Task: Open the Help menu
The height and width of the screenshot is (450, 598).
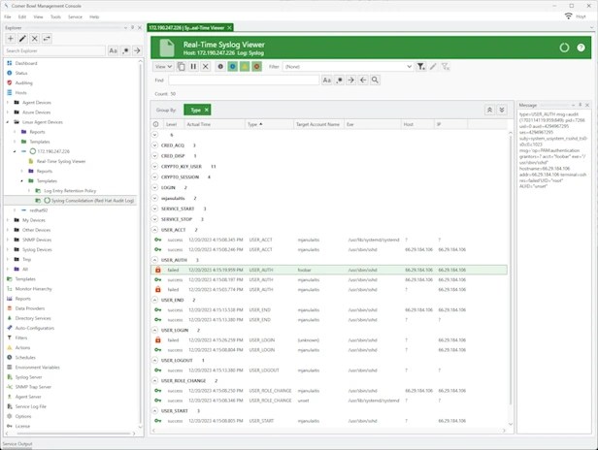Action: click(x=94, y=16)
